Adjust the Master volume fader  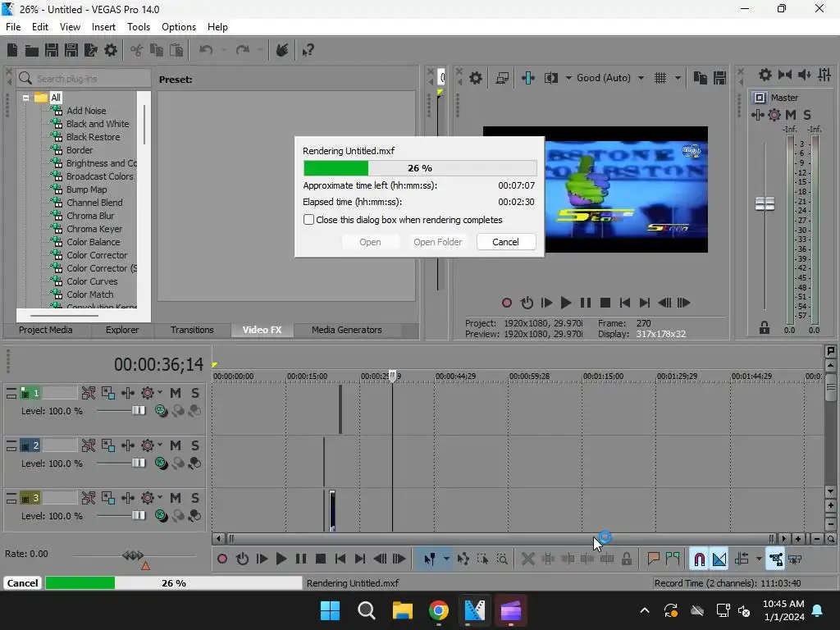pyautogui.click(x=765, y=203)
